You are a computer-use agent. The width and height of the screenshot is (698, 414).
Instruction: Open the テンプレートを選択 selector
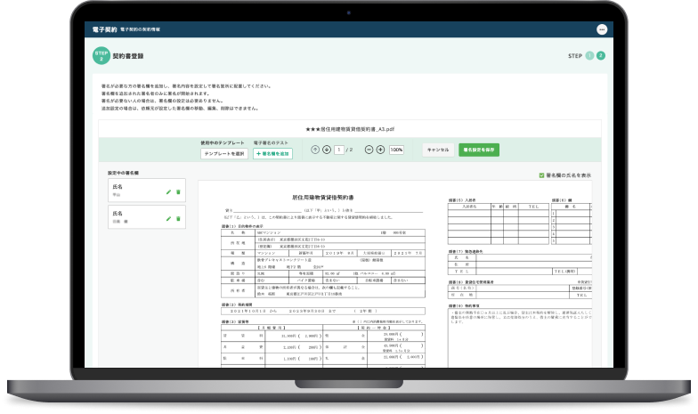[x=223, y=154]
